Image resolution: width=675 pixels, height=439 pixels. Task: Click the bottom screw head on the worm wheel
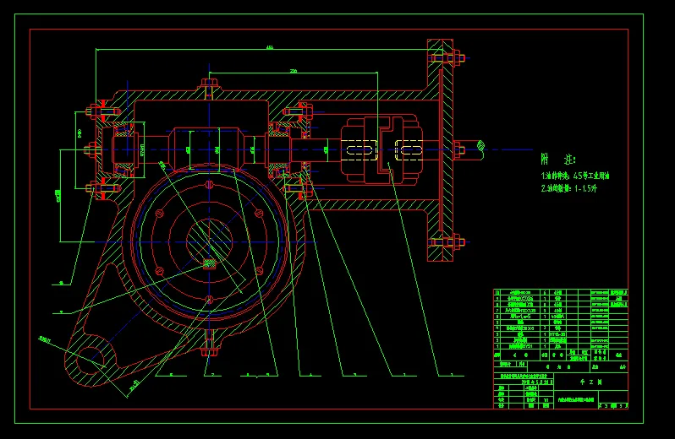[x=209, y=300]
